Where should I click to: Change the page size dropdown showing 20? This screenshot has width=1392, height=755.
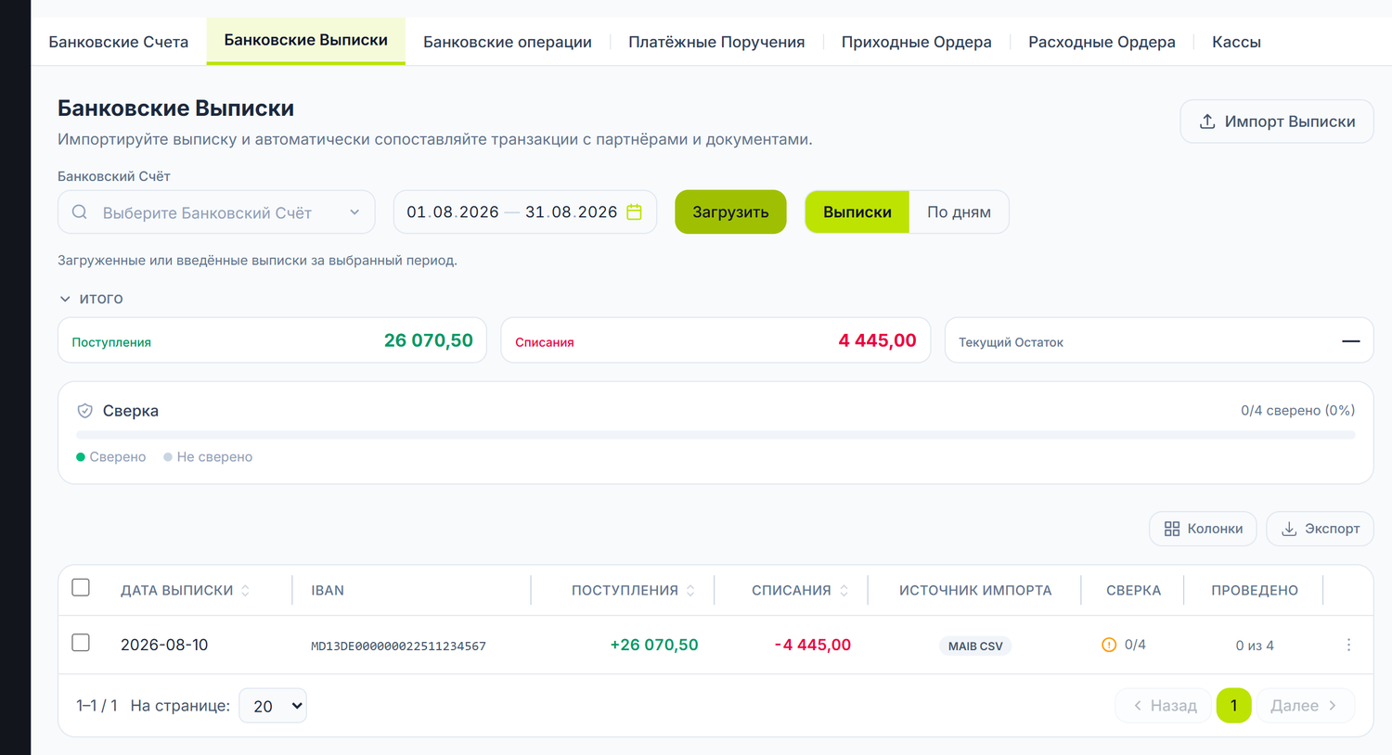[273, 706]
